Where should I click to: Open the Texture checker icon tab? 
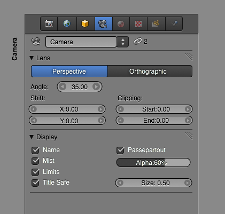tap(138, 23)
